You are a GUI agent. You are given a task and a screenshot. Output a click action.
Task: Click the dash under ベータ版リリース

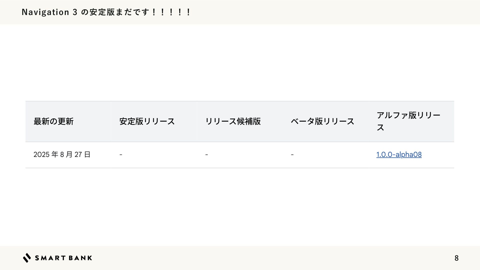pyautogui.click(x=292, y=155)
